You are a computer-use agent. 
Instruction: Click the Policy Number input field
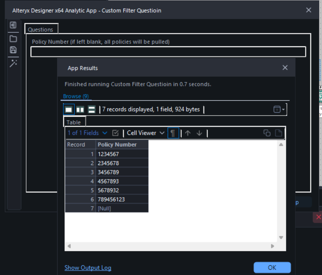[168, 52]
